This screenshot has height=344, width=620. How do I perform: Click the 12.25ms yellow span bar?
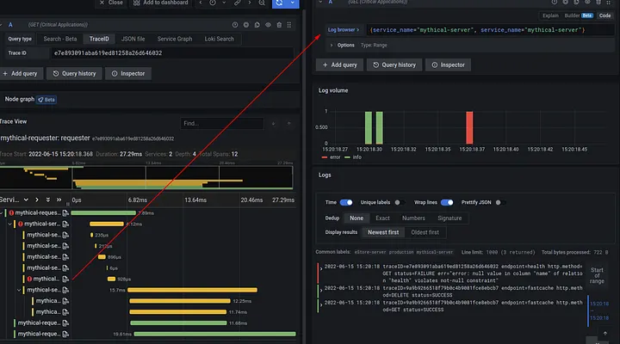(180, 301)
